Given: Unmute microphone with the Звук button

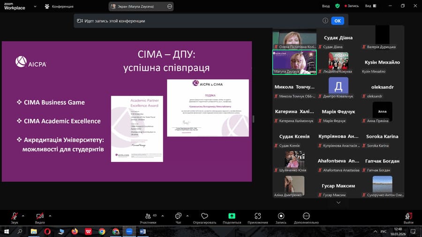Looking at the screenshot, I should [14, 218].
